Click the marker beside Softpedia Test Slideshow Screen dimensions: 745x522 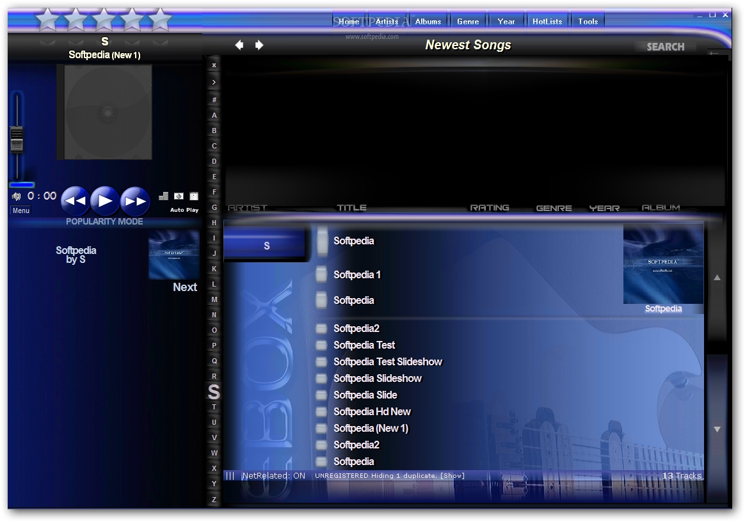322,362
